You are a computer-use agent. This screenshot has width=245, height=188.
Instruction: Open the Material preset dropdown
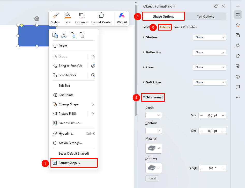[x=154, y=148]
